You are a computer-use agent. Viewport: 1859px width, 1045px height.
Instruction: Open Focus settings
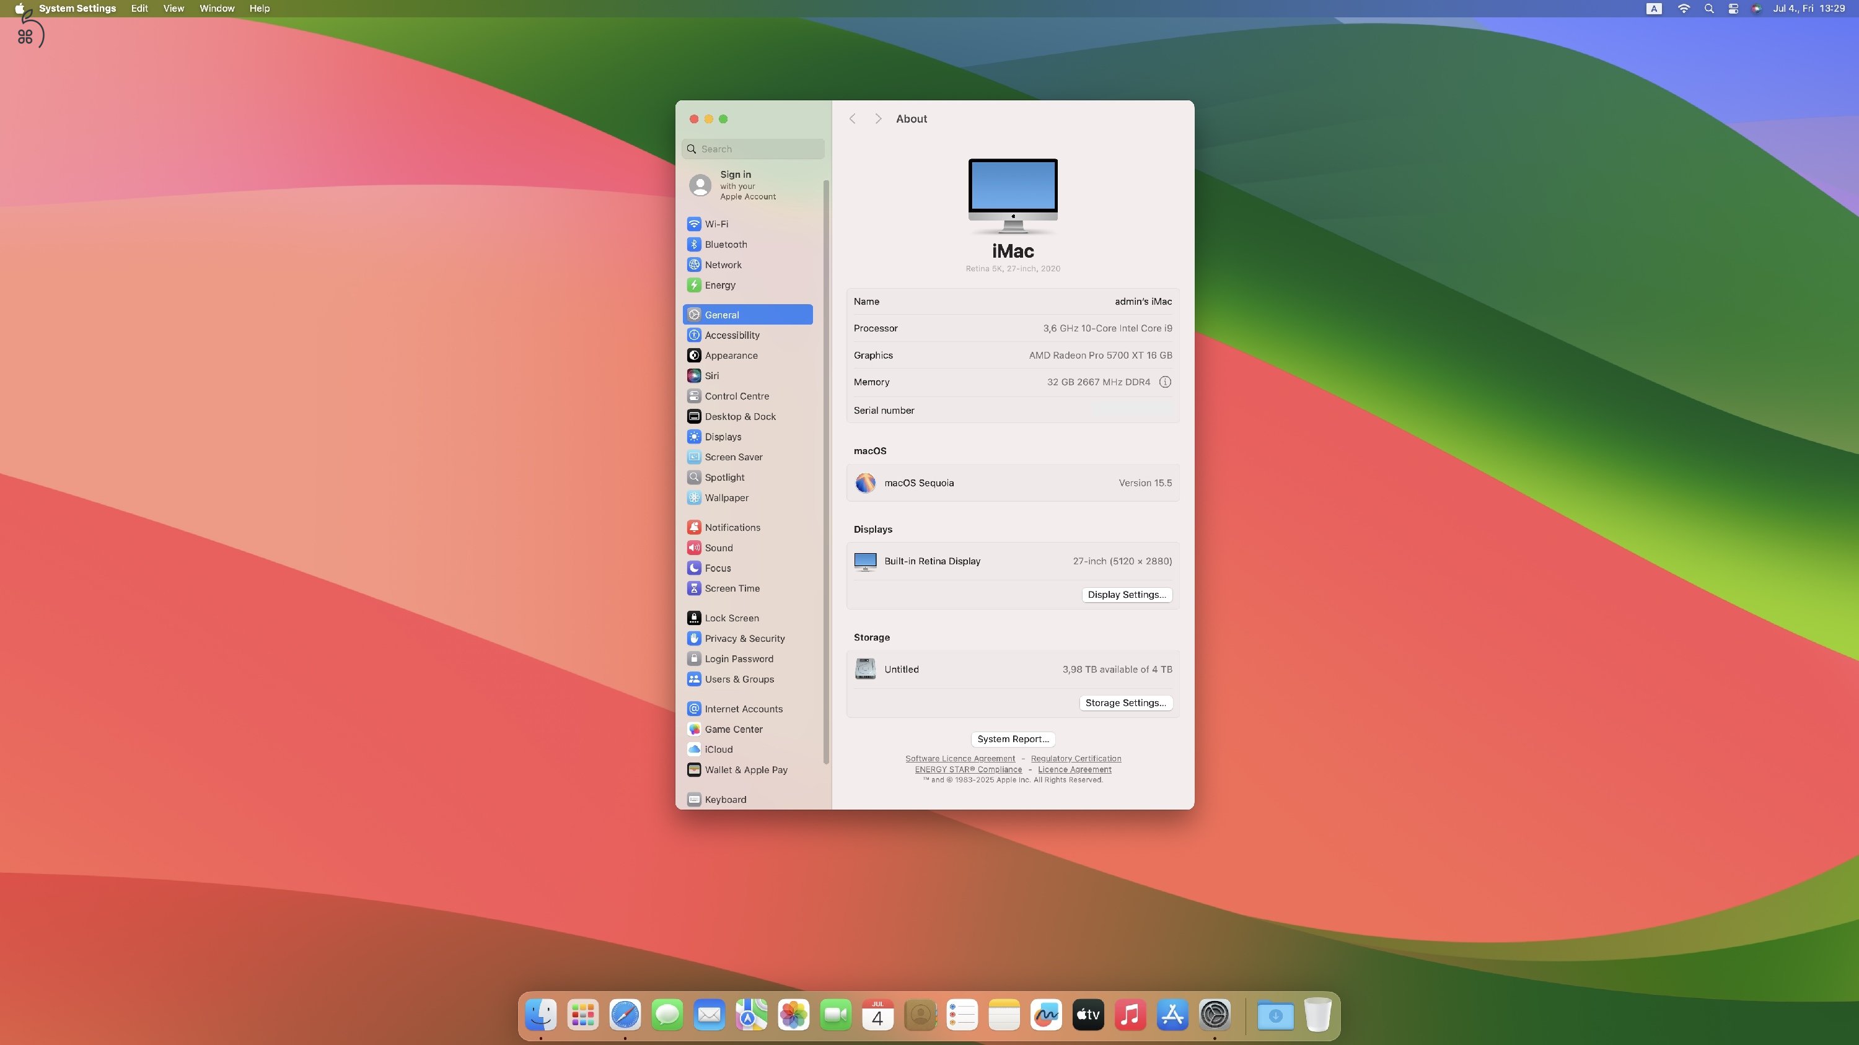(747, 568)
